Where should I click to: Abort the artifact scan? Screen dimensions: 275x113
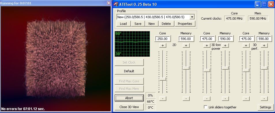click(129, 98)
